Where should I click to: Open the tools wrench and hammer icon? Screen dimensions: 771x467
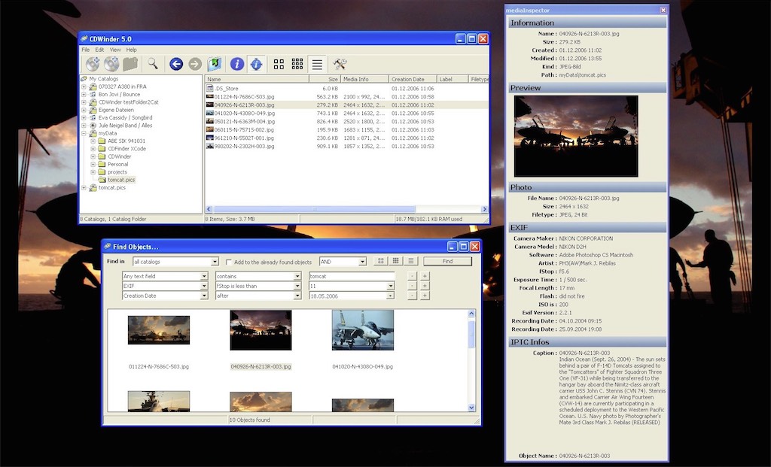click(x=340, y=64)
